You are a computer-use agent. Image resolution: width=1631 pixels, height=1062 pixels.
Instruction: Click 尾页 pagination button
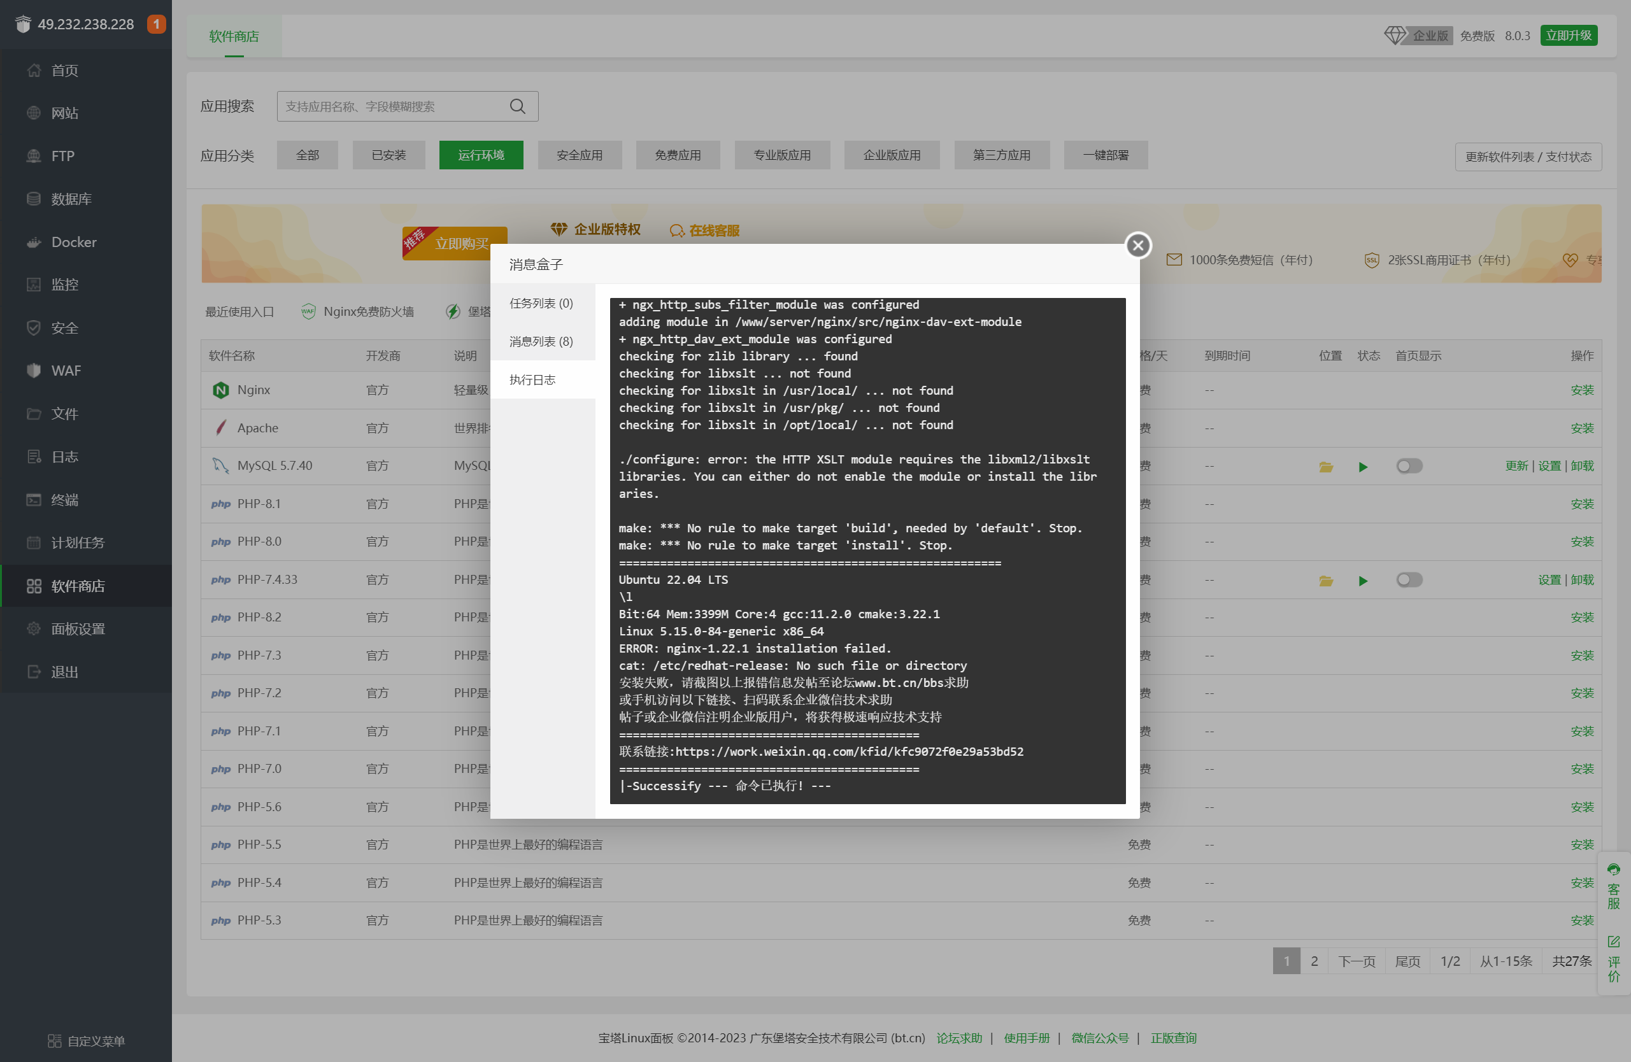coord(1407,961)
